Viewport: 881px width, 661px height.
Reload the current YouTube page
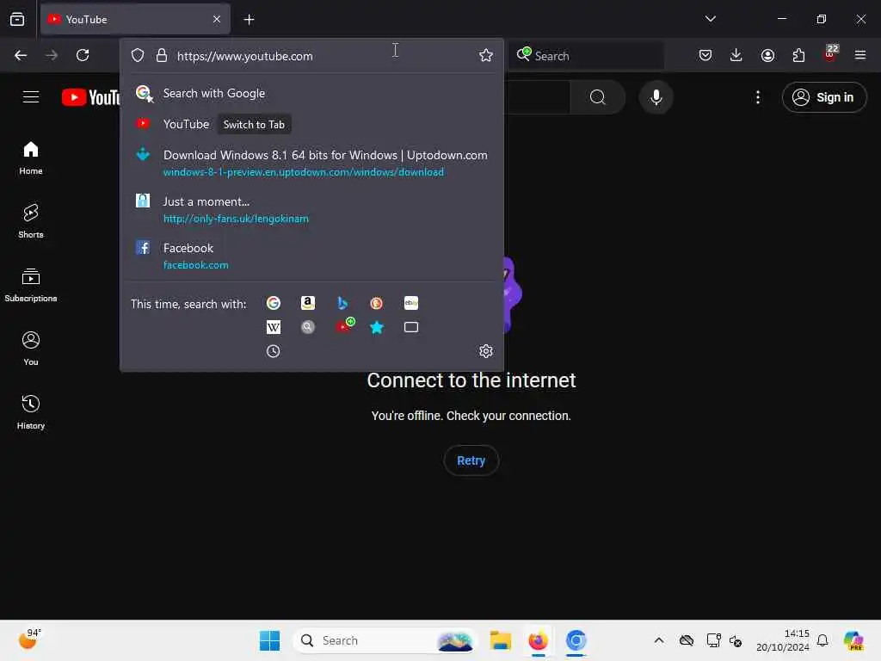(83, 55)
